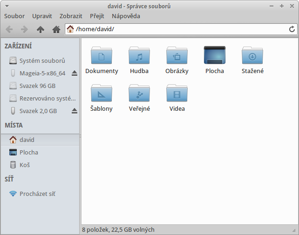Open the Upravit menu
This screenshot has width=299, height=235.
pyautogui.click(x=42, y=16)
